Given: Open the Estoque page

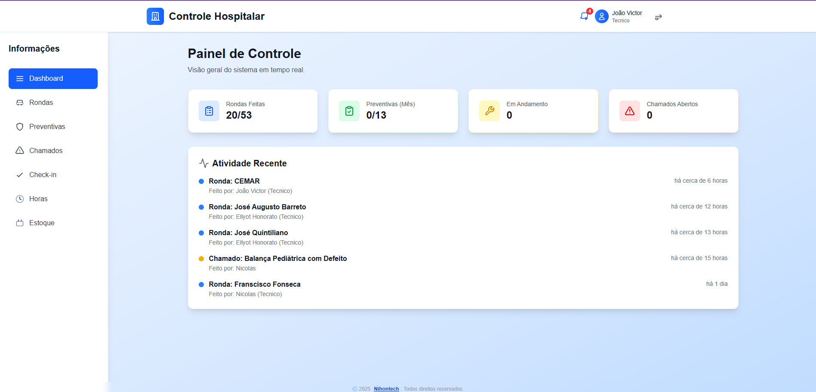Looking at the screenshot, I should (42, 223).
